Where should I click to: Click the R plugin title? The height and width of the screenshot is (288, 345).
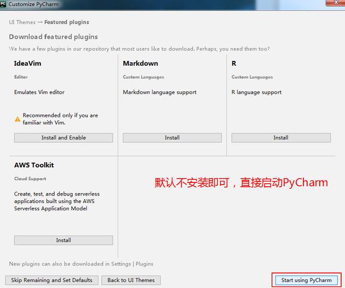(x=233, y=64)
